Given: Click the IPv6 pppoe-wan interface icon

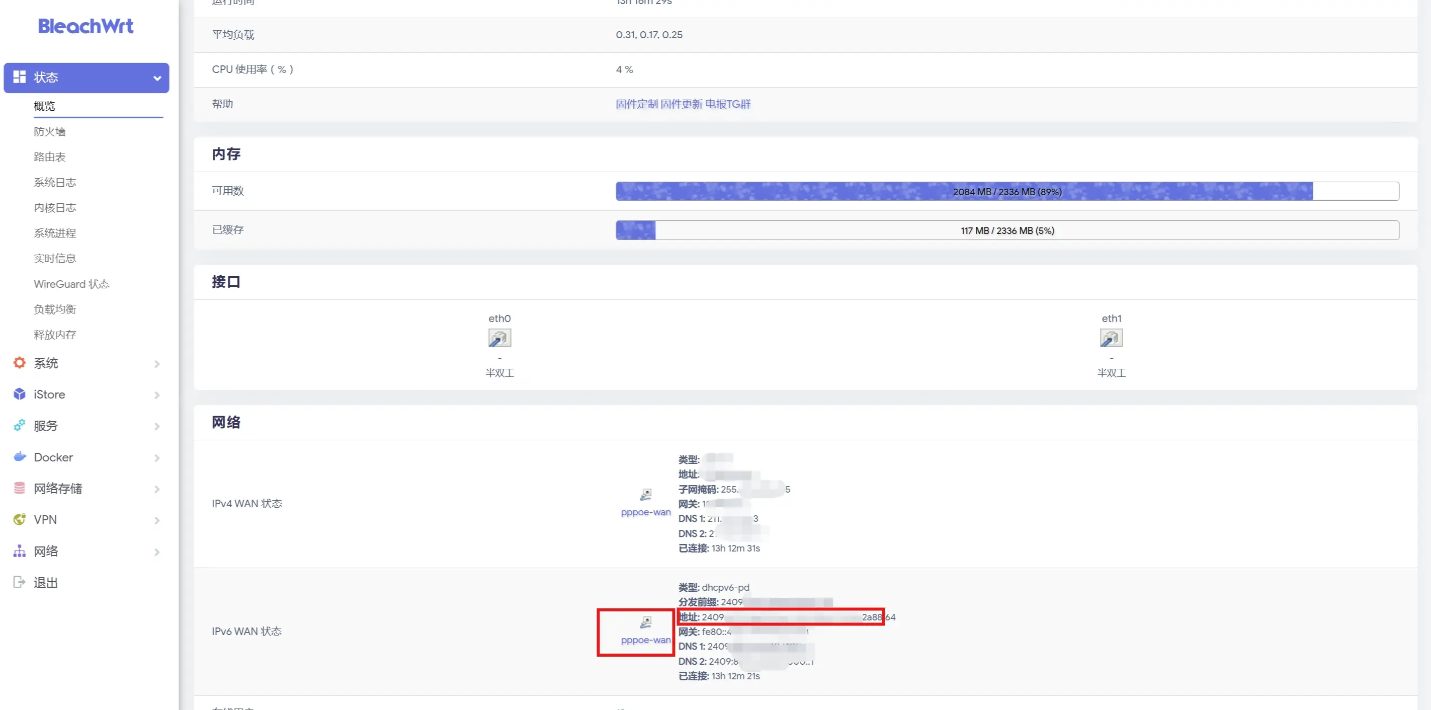Looking at the screenshot, I should click(x=645, y=622).
